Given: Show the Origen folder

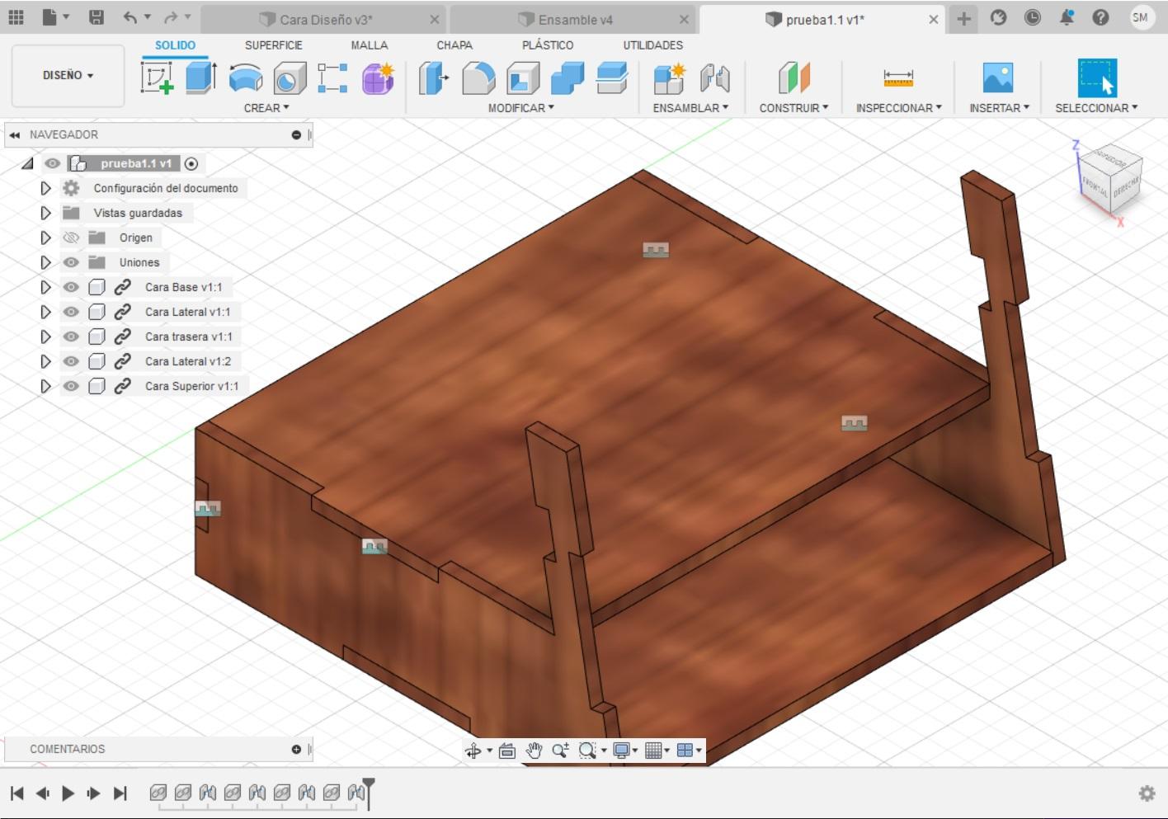Looking at the screenshot, I should 72,238.
